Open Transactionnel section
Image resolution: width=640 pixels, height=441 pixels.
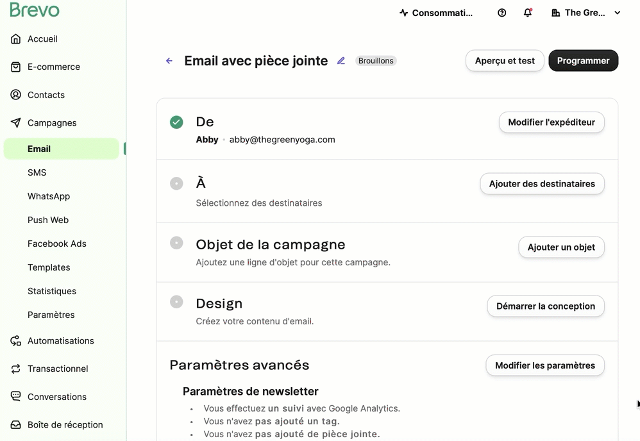tap(58, 369)
